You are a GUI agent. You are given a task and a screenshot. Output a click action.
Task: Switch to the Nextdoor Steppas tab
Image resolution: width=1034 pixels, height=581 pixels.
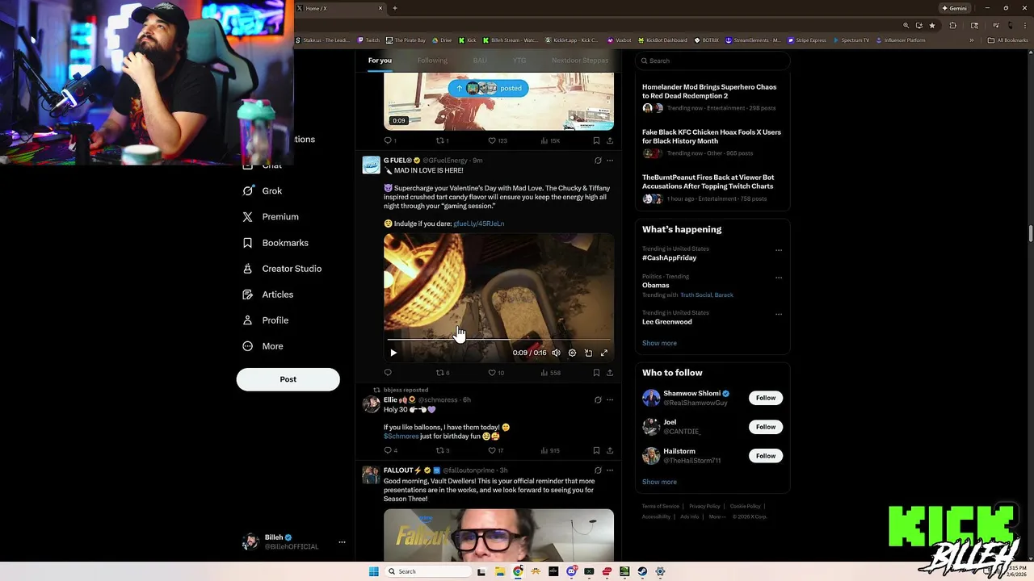point(580,61)
